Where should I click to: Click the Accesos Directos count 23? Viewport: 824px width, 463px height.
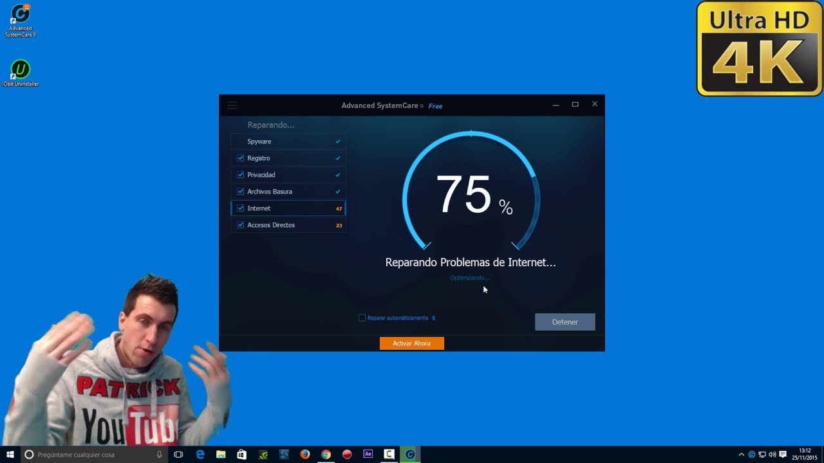click(x=339, y=225)
